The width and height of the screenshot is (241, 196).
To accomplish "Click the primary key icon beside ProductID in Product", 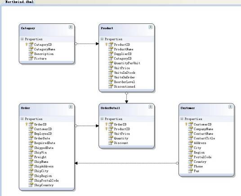I will click(106, 45).
